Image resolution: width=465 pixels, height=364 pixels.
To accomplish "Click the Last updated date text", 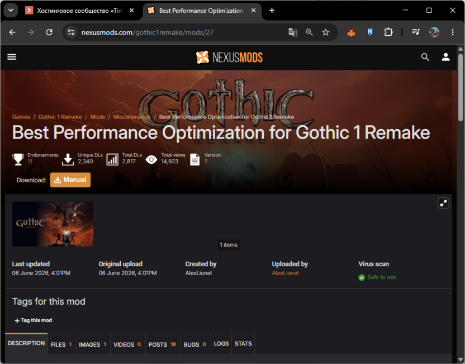I will [x=41, y=273].
